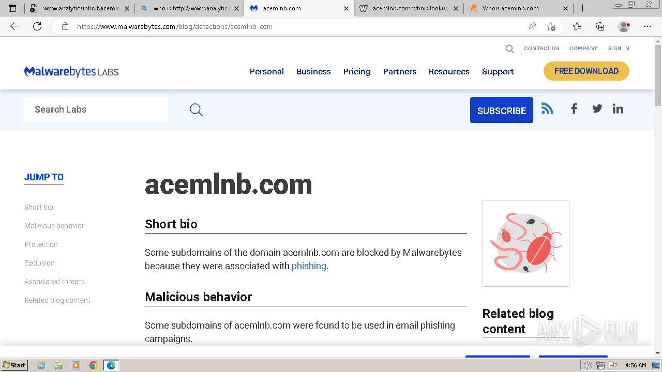This screenshot has height=372, width=662.
Task: Open the Personal menu
Action: (x=267, y=72)
